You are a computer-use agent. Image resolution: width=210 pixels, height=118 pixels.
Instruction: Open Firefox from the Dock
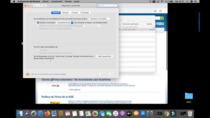(47, 114)
